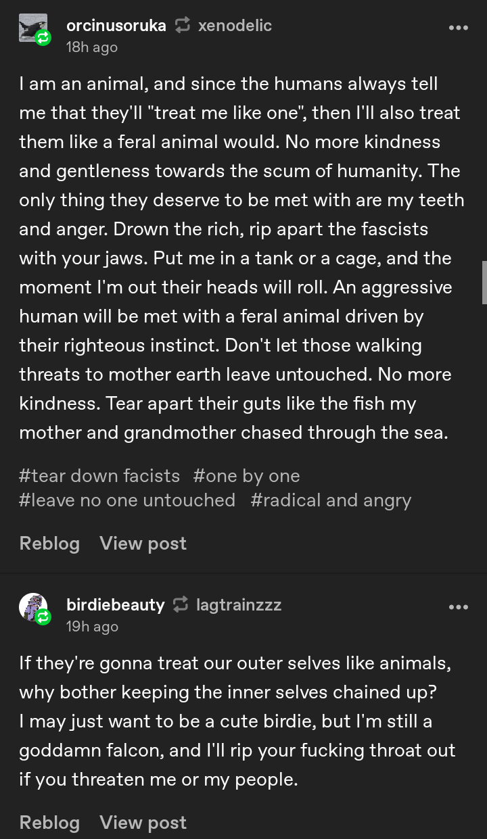The height and width of the screenshot is (839, 487).
Task: Visit the orcinusoruka blog
Action: [116, 26]
